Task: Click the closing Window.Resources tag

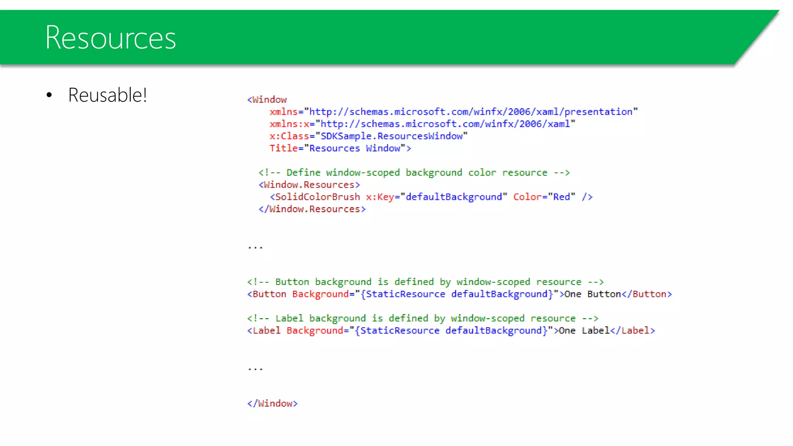Action: coord(312,209)
